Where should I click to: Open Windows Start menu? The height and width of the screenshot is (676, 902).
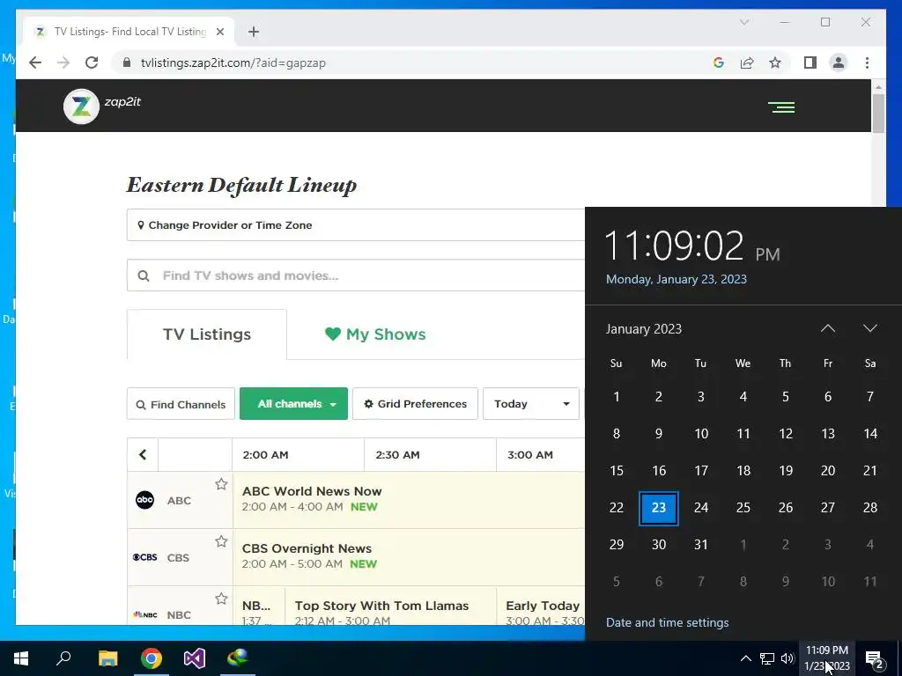tap(21, 658)
